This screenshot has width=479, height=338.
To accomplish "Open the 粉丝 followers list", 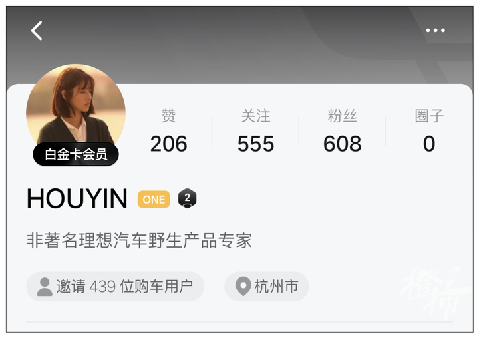I will (x=342, y=116).
